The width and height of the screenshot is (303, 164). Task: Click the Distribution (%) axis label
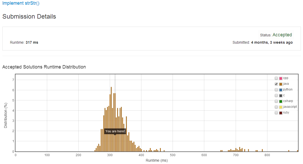coord(5,115)
